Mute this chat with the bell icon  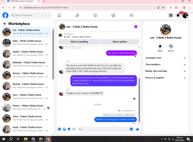click(x=160, y=46)
